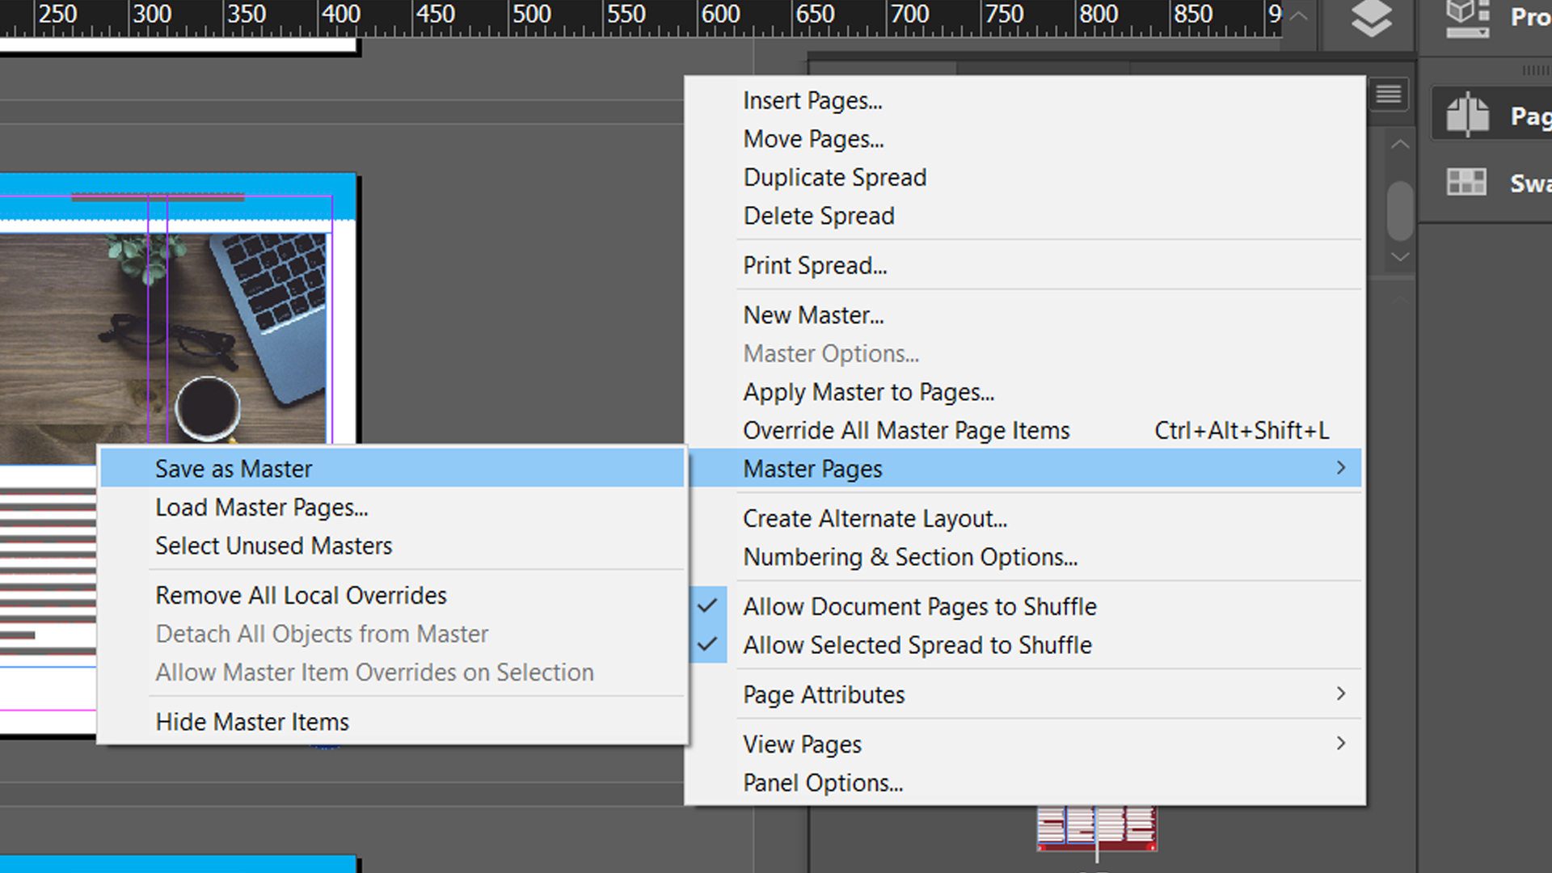Open the Pages panel hamburger menu
This screenshot has width=1552, height=873.
[x=1389, y=95]
